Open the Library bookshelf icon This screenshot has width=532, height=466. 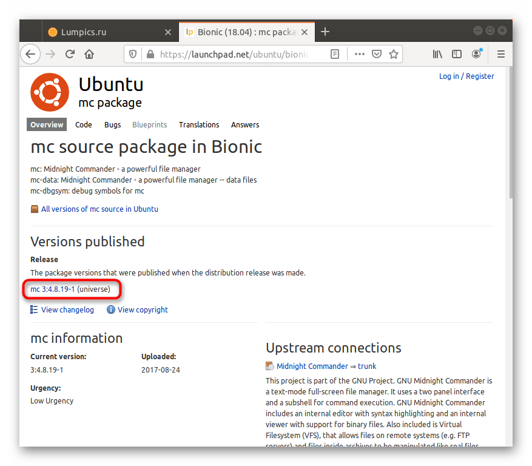tap(437, 54)
